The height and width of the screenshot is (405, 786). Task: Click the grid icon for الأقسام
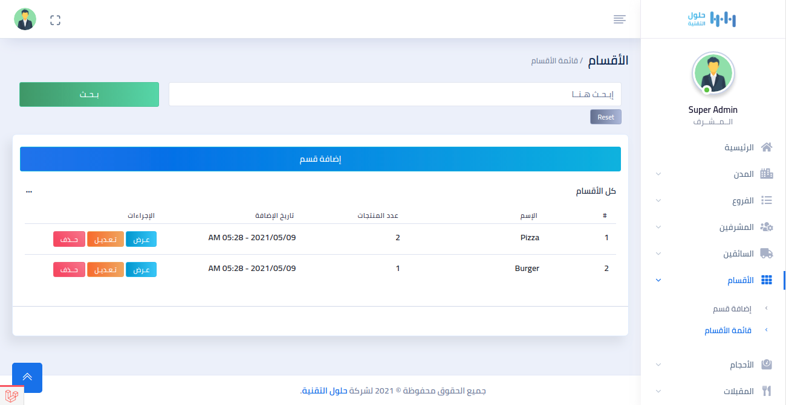pos(767,280)
